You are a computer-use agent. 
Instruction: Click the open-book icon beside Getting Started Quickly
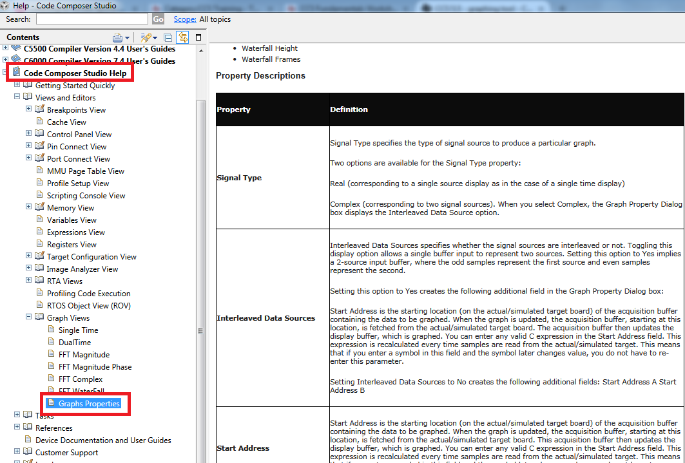click(28, 84)
